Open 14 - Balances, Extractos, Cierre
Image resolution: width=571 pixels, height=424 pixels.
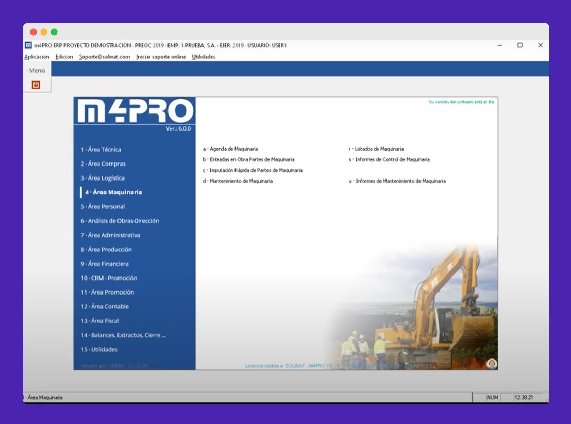point(123,335)
